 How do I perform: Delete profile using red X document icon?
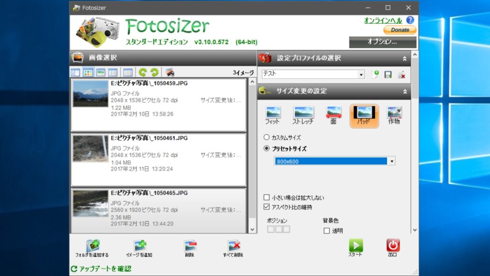click(x=401, y=75)
